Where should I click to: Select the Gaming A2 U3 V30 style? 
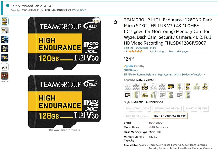(137, 116)
